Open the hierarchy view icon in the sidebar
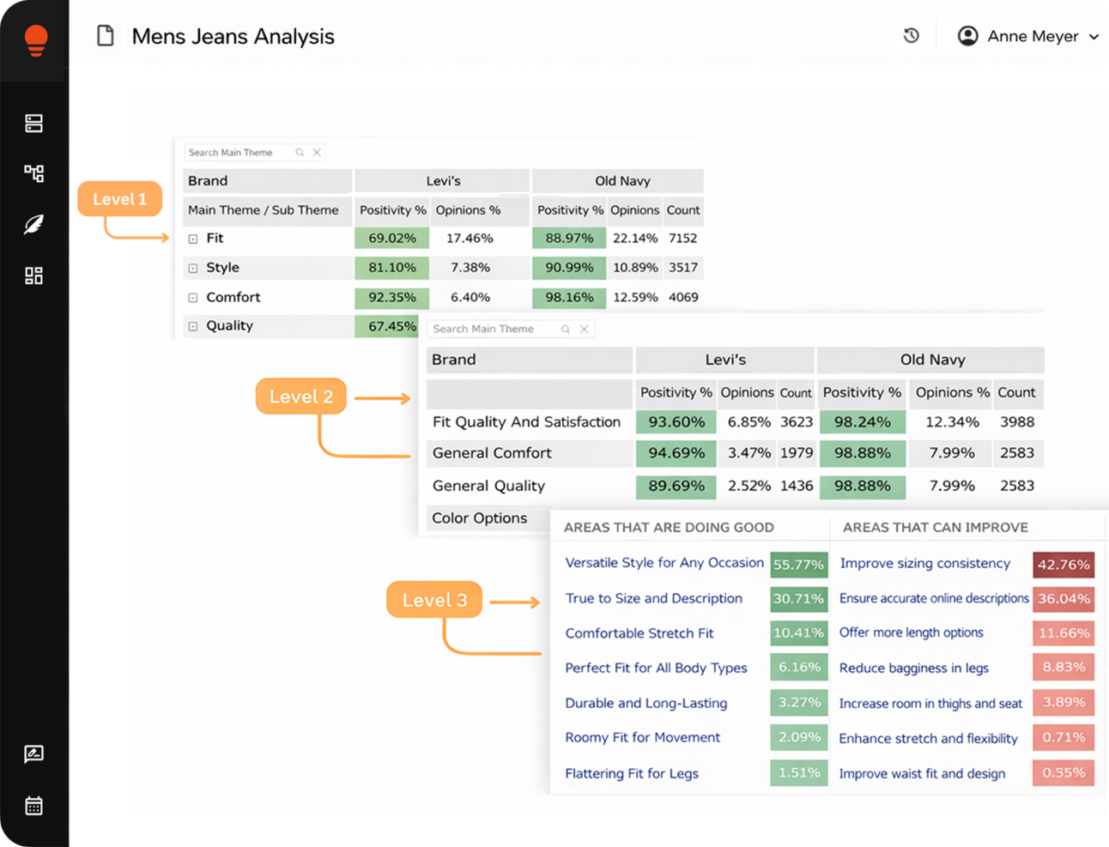This screenshot has height=847, width=1109. [33, 172]
